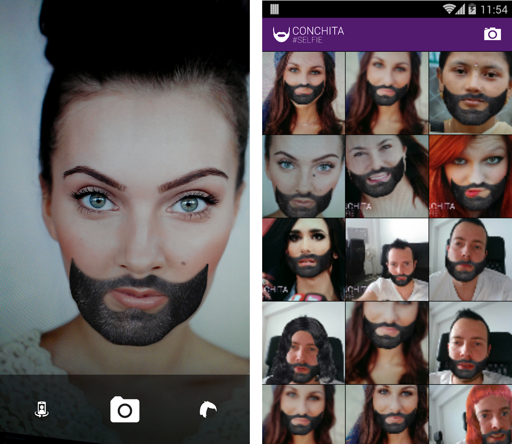Open bottom-row middle selfie of blue-eyed woman
512x444 pixels.
[x=387, y=414]
